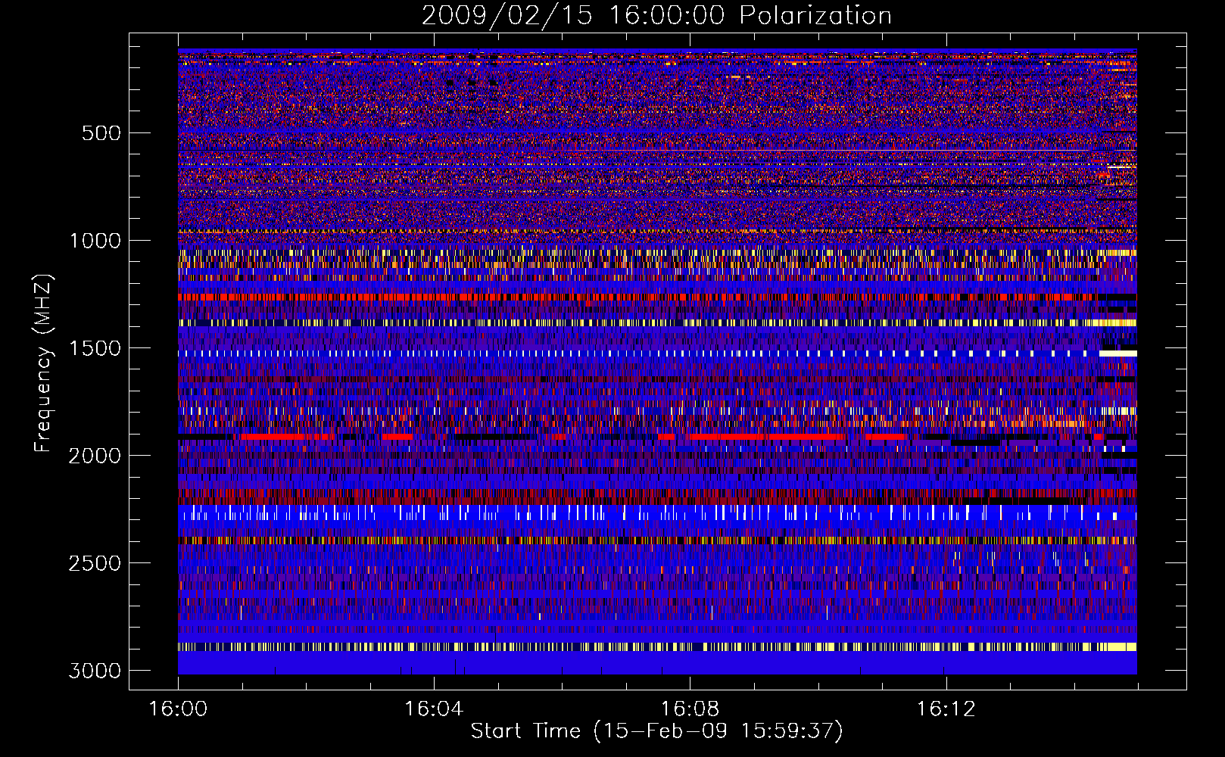Click the 16:12 time tick label
Image resolution: width=1225 pixels, height=757 pixels.
click(x=946, y=709)
